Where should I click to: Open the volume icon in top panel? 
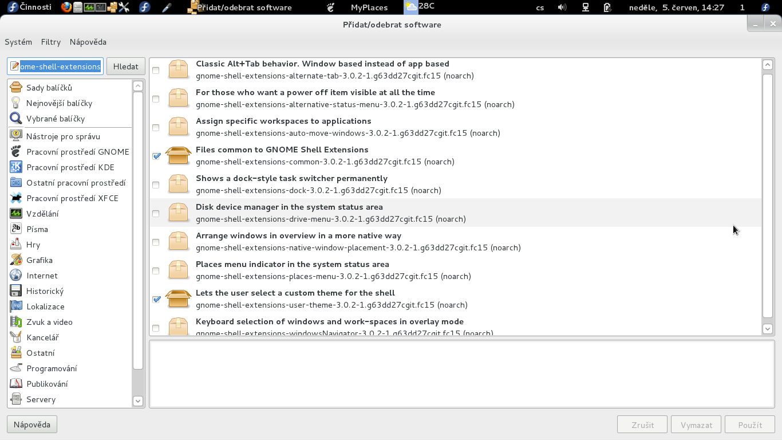point(562,7)
